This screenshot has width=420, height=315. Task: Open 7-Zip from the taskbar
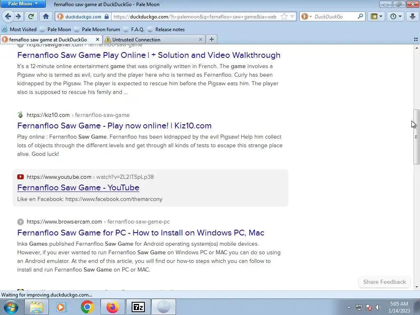coord(138,307)
